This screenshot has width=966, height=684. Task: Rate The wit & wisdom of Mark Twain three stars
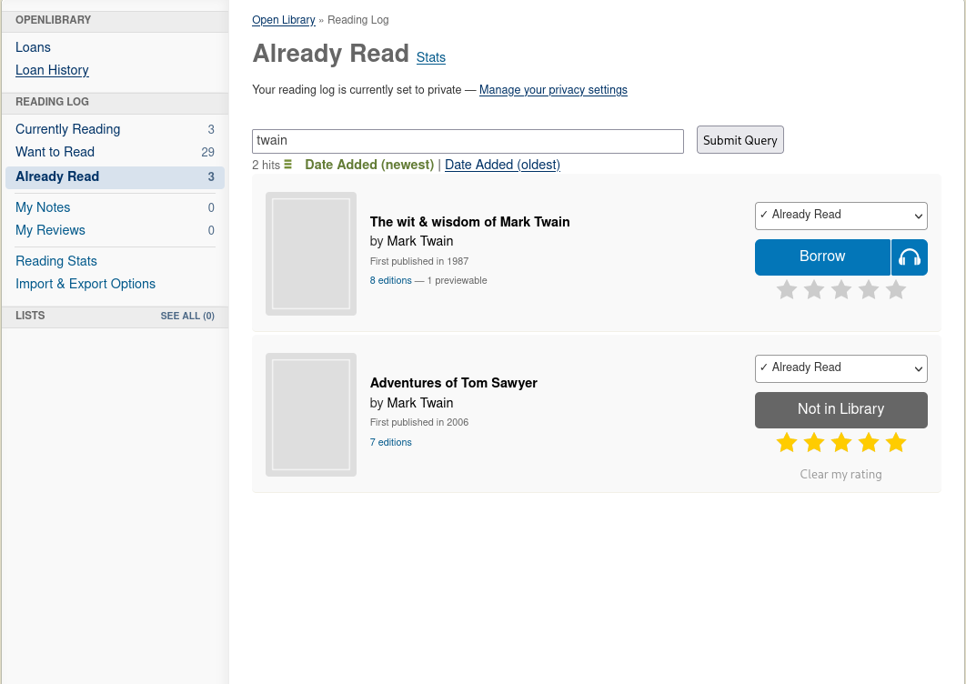click(x=841, y=289)
